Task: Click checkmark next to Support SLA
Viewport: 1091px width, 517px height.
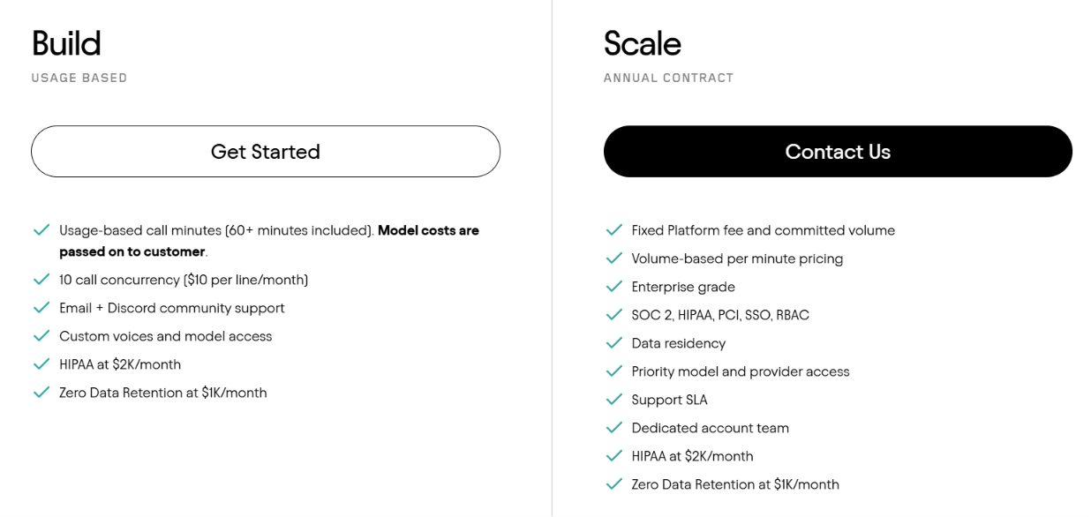Action: [614, 400]
